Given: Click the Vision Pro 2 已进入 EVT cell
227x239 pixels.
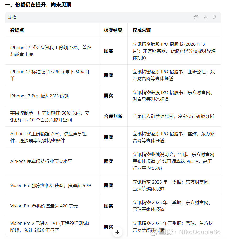Looking at the screenshot, I should (52, 226).
